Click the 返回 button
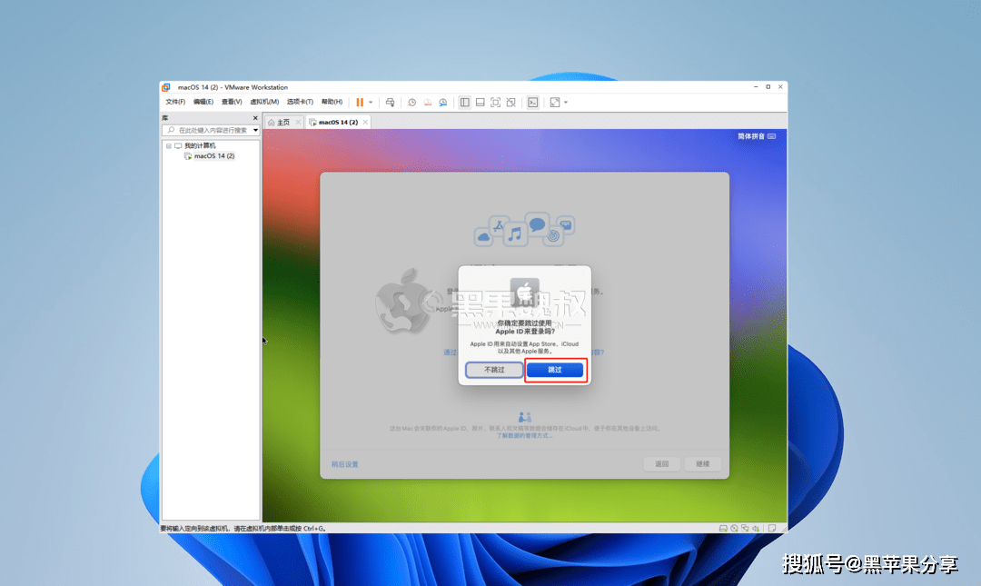Image resolution: width=981 pixels, height=586 pixels. click(662, 464)
